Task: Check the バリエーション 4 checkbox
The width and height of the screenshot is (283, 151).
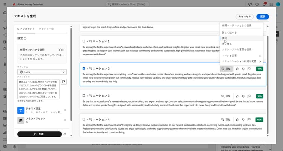Action: pos(84,119)
